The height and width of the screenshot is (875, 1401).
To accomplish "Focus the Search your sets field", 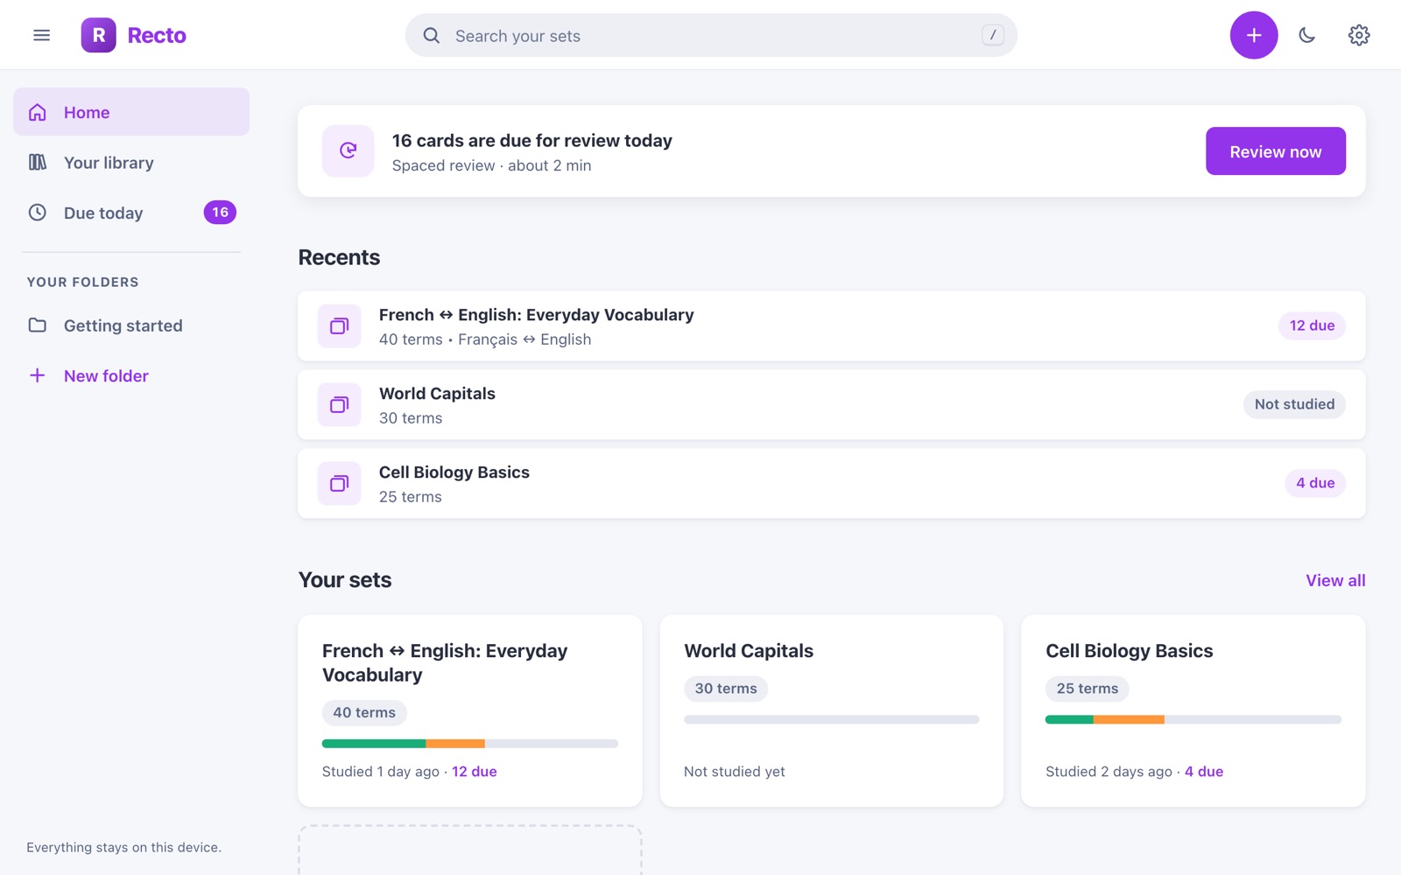I will tap(710, 35).
